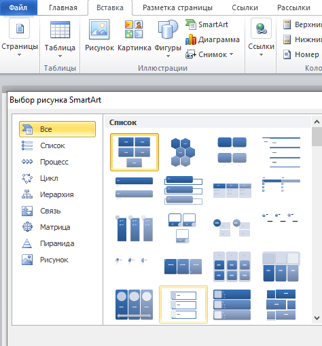Switch to the Главная tab
This screenshot has height=346, width=322.
(63, 7)
